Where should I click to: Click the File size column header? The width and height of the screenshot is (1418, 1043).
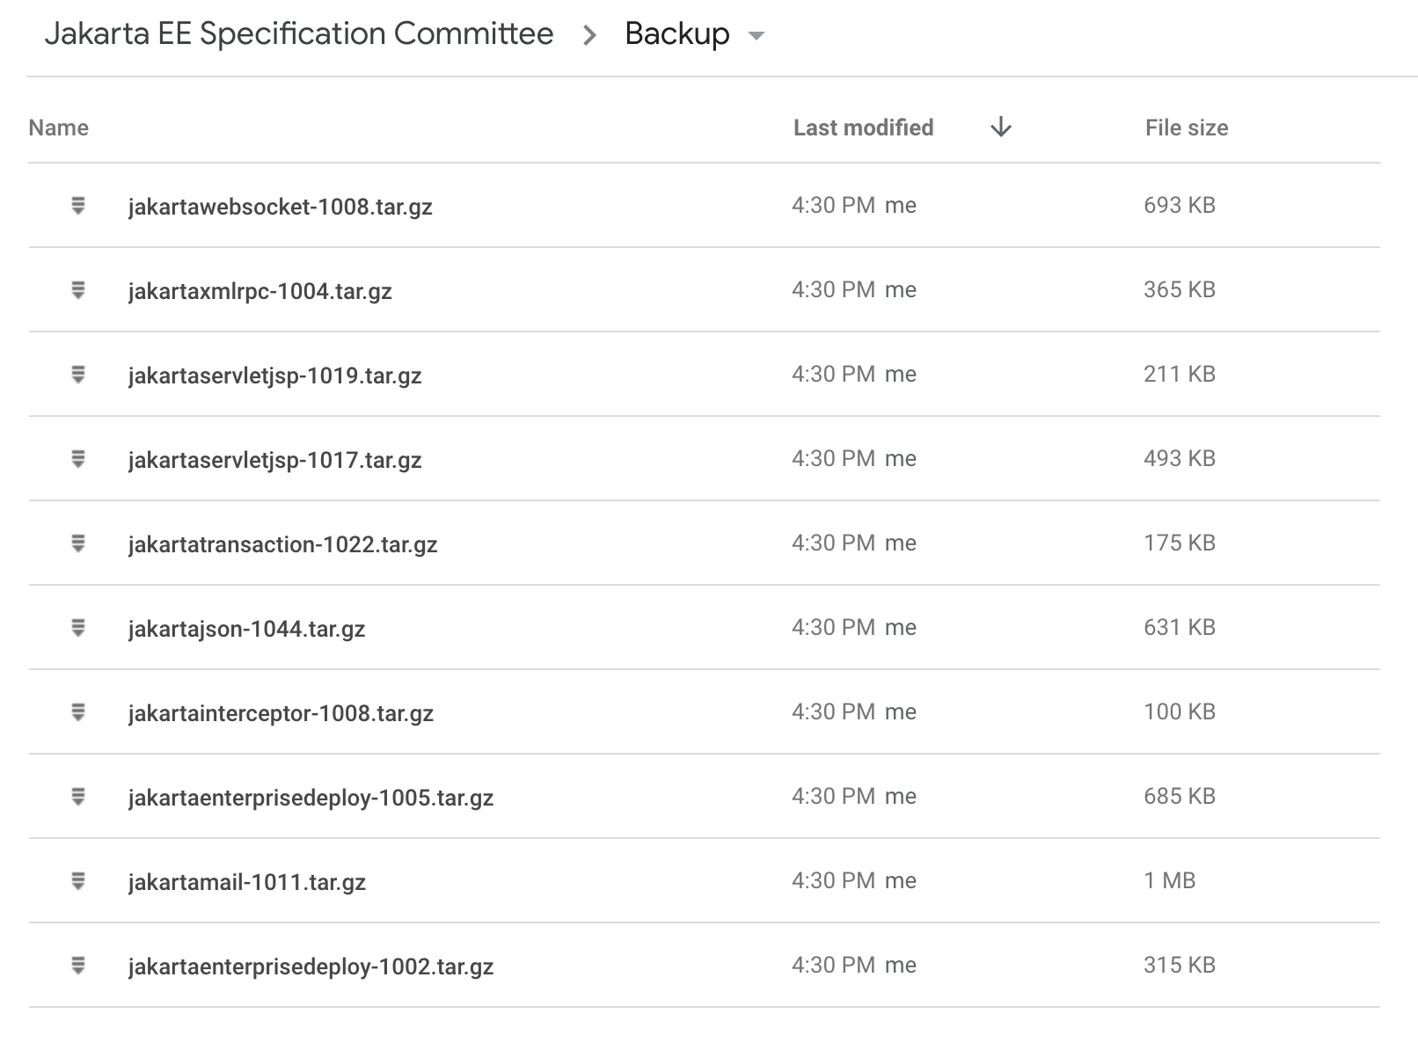(x=1186, y=128)
